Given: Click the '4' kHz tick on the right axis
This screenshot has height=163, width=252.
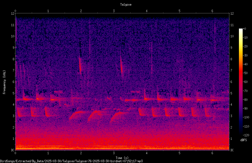Looking at the screenshot, I should (231, 105).
